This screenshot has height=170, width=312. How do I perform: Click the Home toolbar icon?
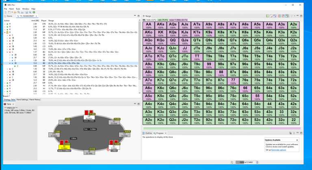coord(6,12)
